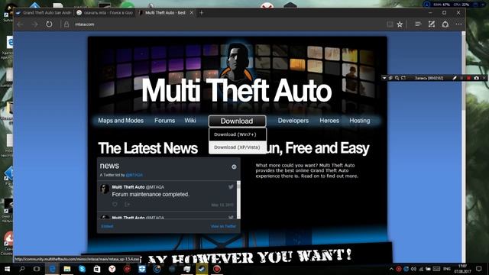Take screenshot with recorder camera icon
Screen dimensions: 489x275
(x=476, y=78)
